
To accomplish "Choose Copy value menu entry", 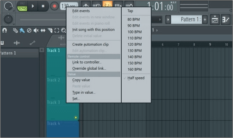I will (x=81, y=80).
